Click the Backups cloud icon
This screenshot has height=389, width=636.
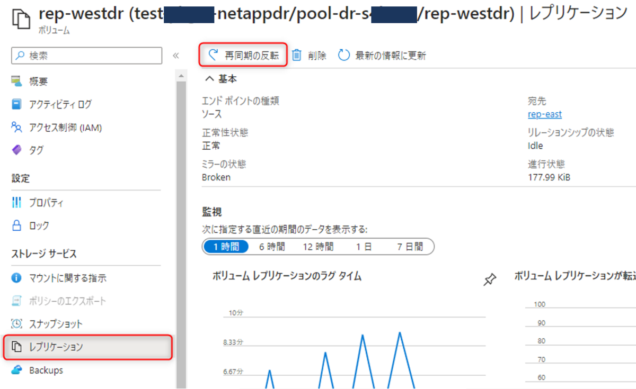[17, 370]
